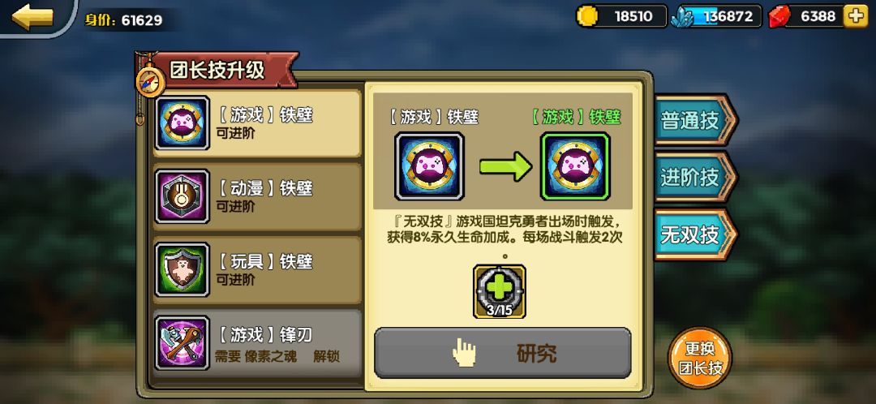Screen dimensions: 876x404
Task: Tap the current 【游戏】铁壁 gamepad icon in detail panel
Action: (430, 166)
